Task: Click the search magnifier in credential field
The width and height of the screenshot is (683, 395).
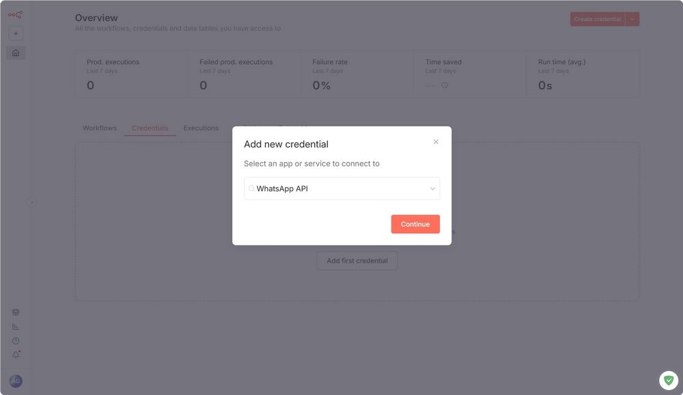Action: click(251, 189)
